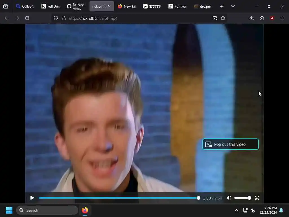Open the Downloads panel

tap(251, 18)
